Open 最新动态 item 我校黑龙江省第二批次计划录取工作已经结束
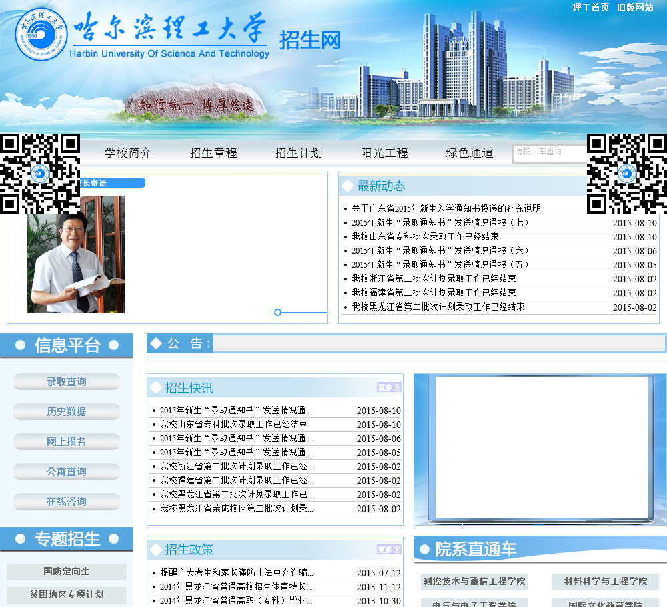The height and width of the screenshot is (607, 667). 438,307
